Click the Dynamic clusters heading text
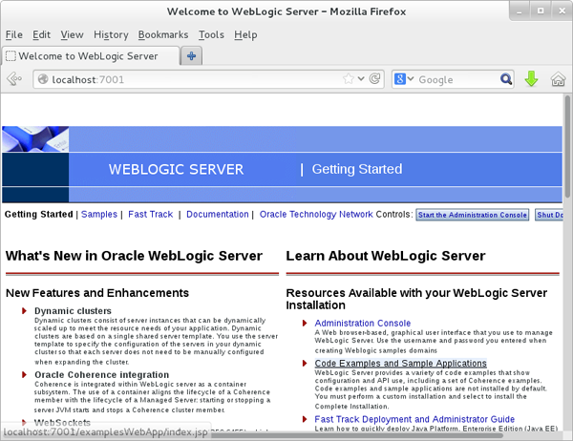 tap(73, 311)
